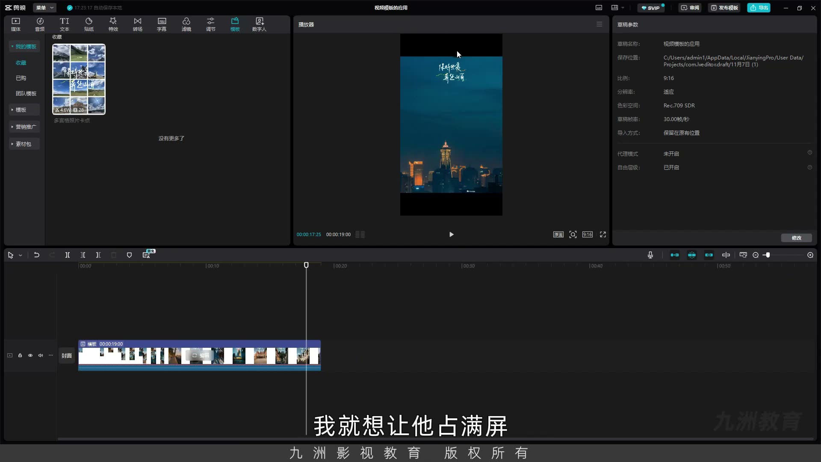Zoom out the timeline with minus icon
Viewport: 821px width, 462px height.
756,255
